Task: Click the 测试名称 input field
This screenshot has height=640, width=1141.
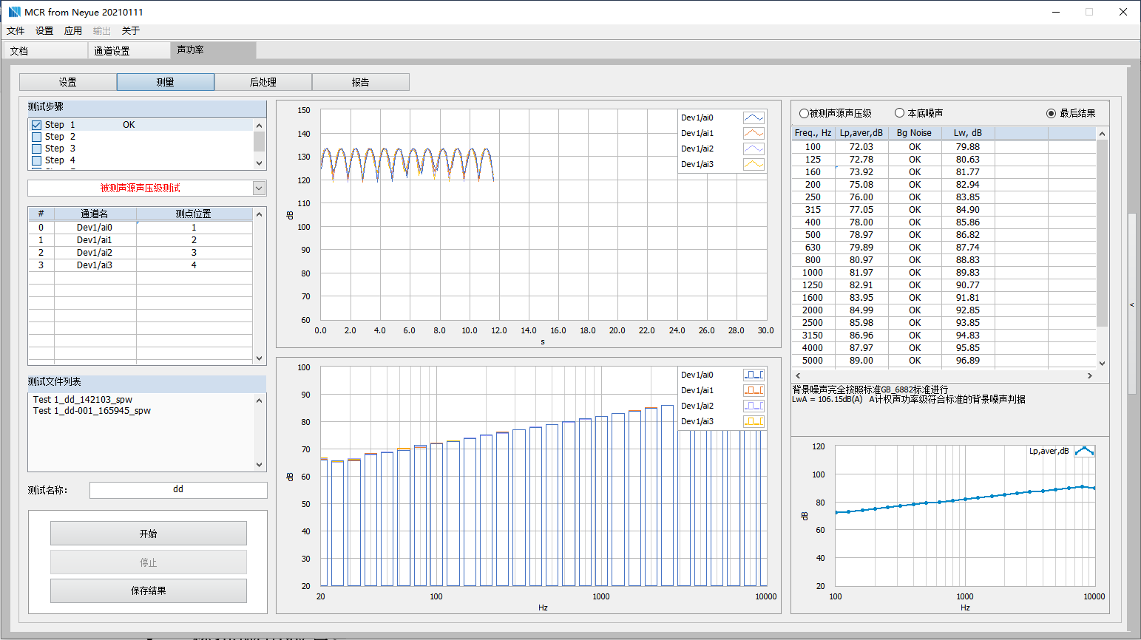Action: click(178, 489)
